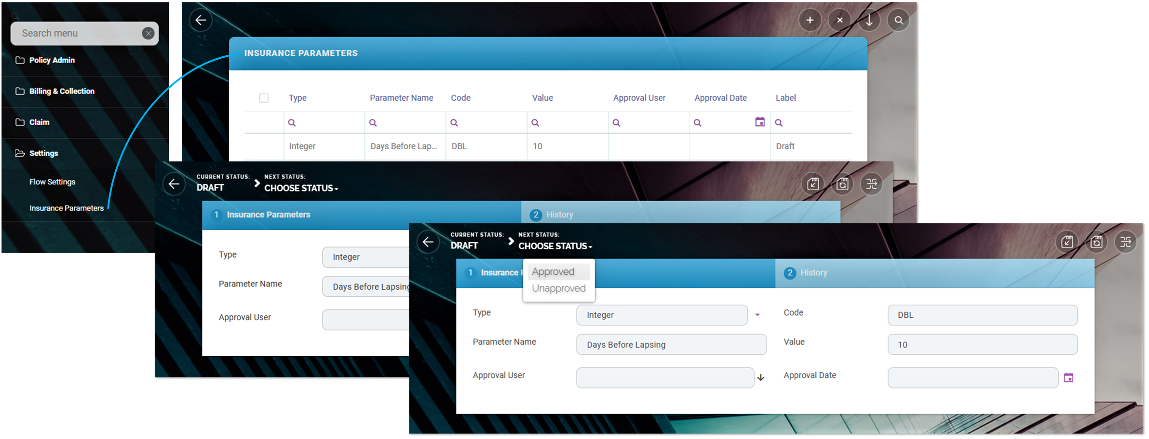Open Insurance Parameters in the sidebar menu
Screen dimensions: 1149x439
(x=67, y=208)
